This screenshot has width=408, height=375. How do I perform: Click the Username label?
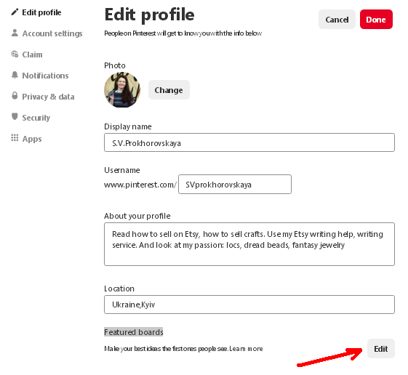(x=122, y=170)
